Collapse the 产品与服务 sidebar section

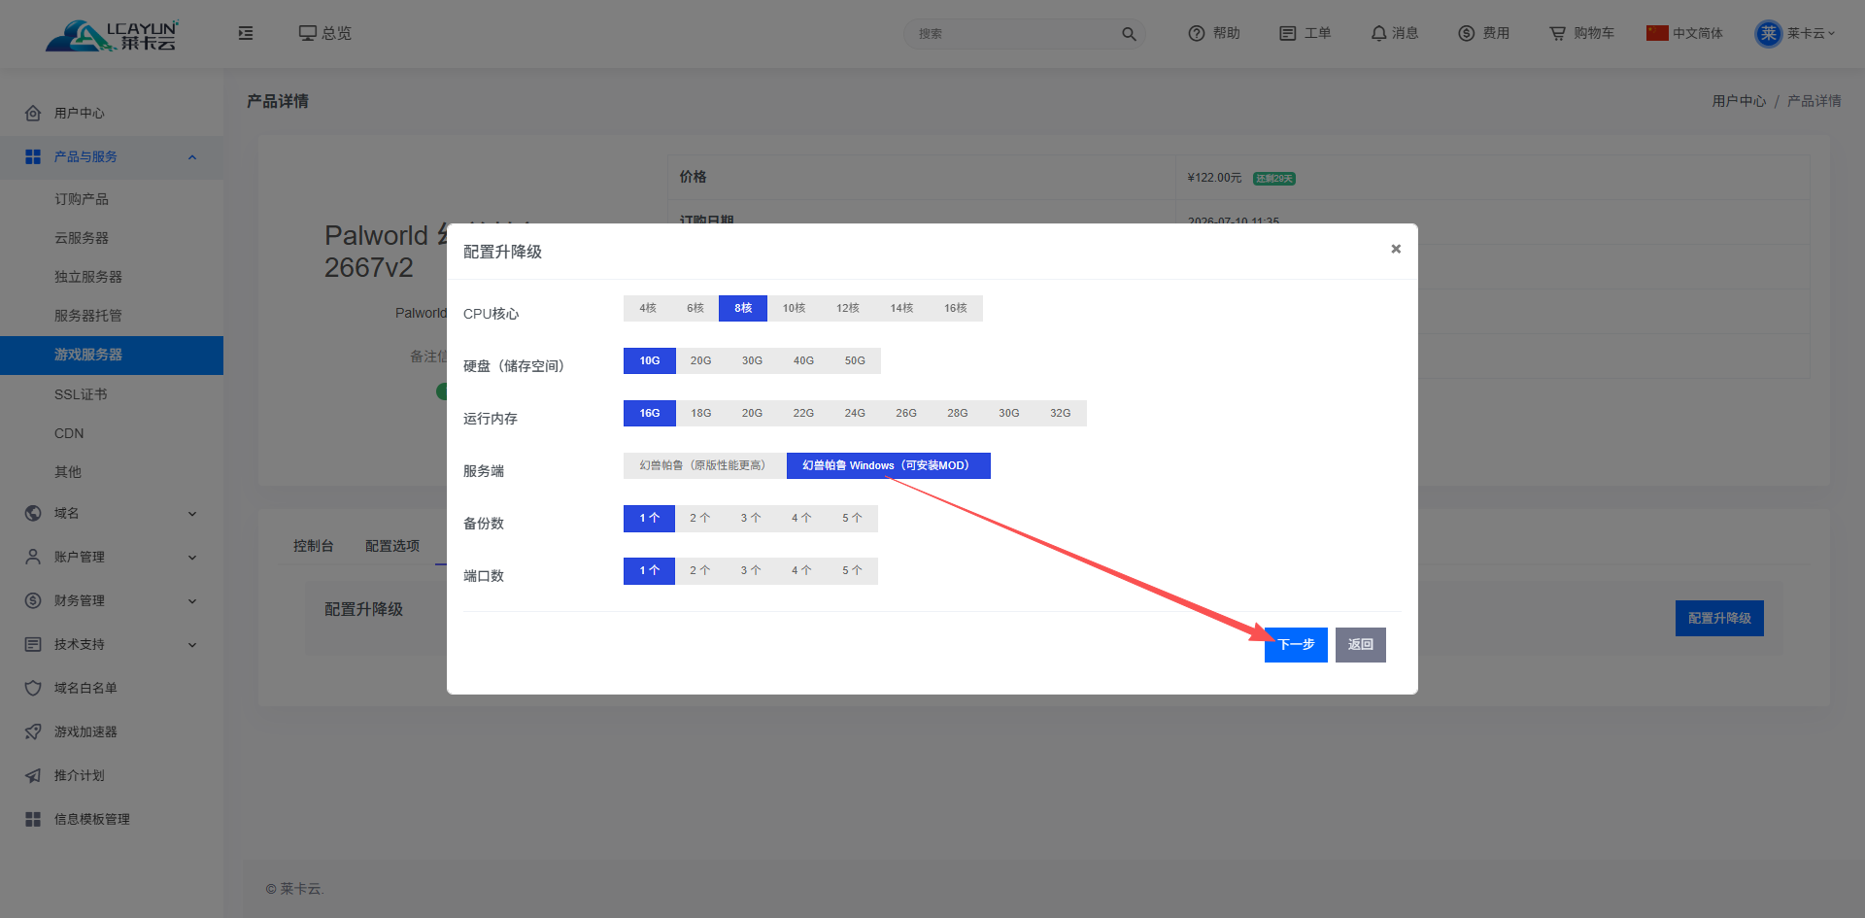pos(192,157)
